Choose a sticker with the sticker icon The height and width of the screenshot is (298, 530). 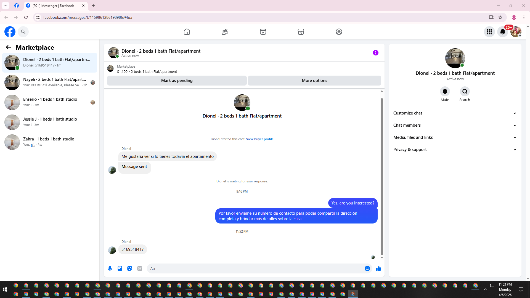click(130, 268)
